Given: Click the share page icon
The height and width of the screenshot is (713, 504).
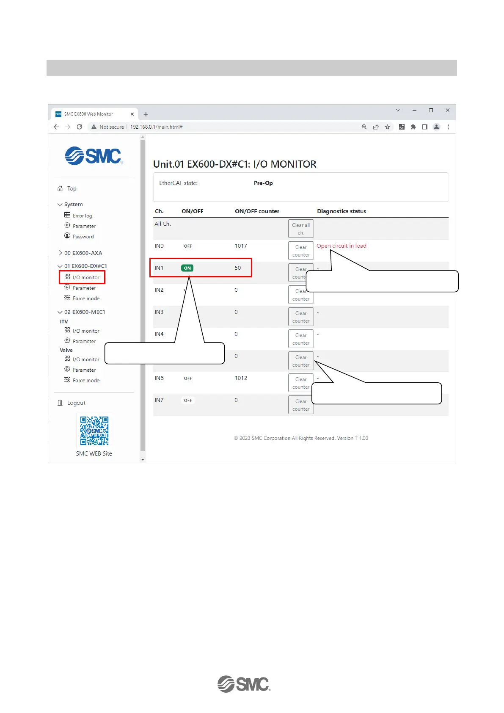Looking at the screenshot, I should pos(376,127).
